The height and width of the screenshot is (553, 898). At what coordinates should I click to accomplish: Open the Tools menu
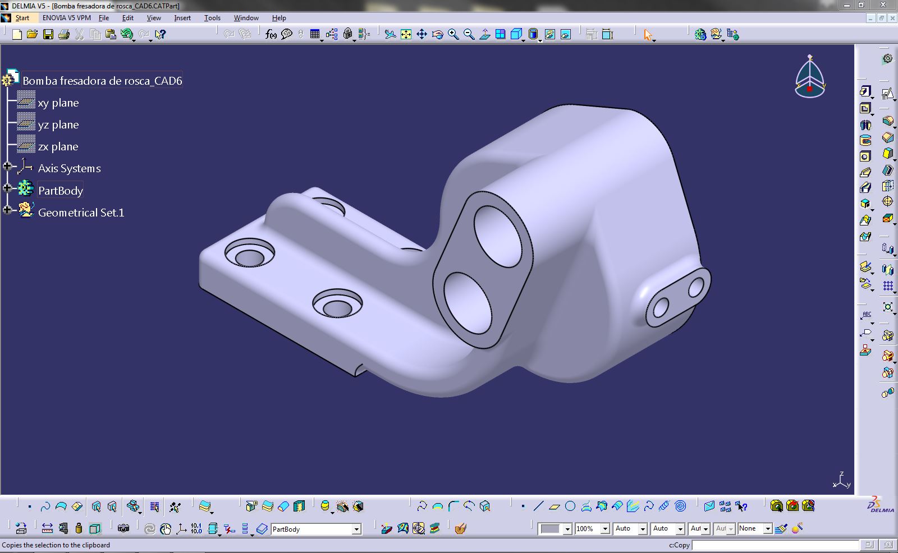(x=212, y=18)
